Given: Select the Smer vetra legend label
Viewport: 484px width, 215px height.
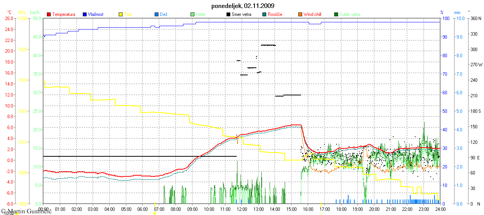Looking at the screenshot, I should (241, 14).
